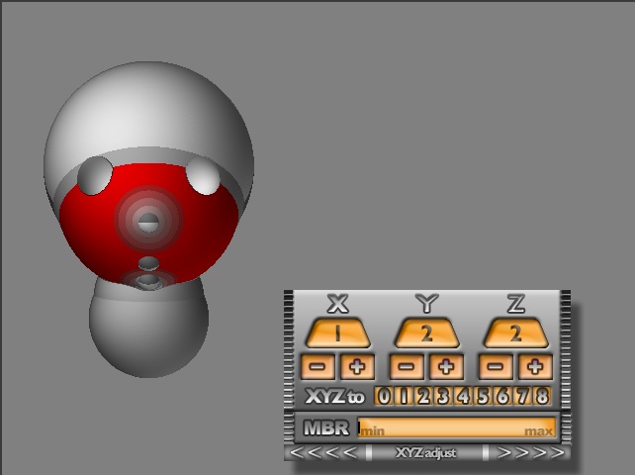Increase the X value with plus button
The width and height of the screenshot is (635, 475).
(x=357, y=366)
